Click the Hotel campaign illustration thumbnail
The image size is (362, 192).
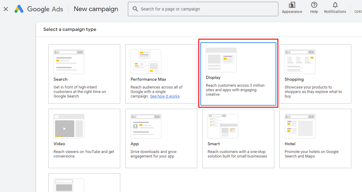tap(300, 126)
